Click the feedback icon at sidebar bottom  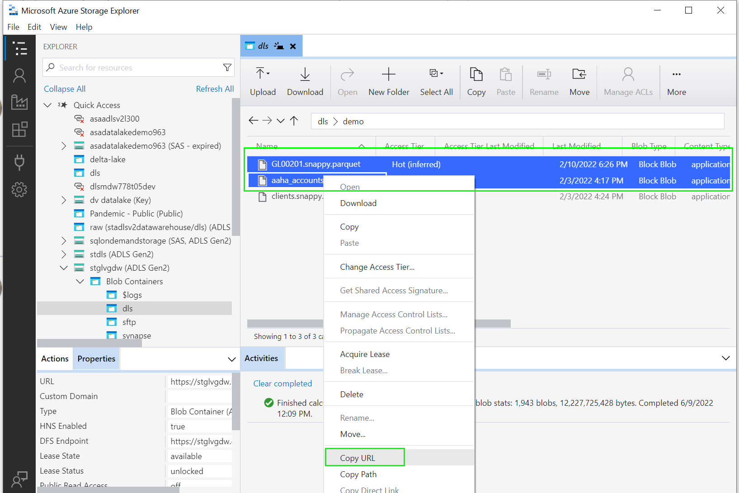19,479
